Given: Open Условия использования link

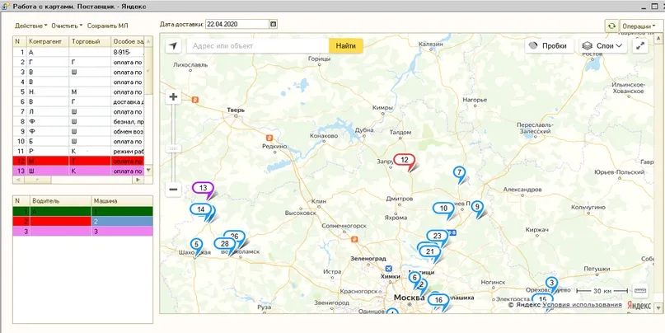Looking at the screenshot, I should pos(582,305).
